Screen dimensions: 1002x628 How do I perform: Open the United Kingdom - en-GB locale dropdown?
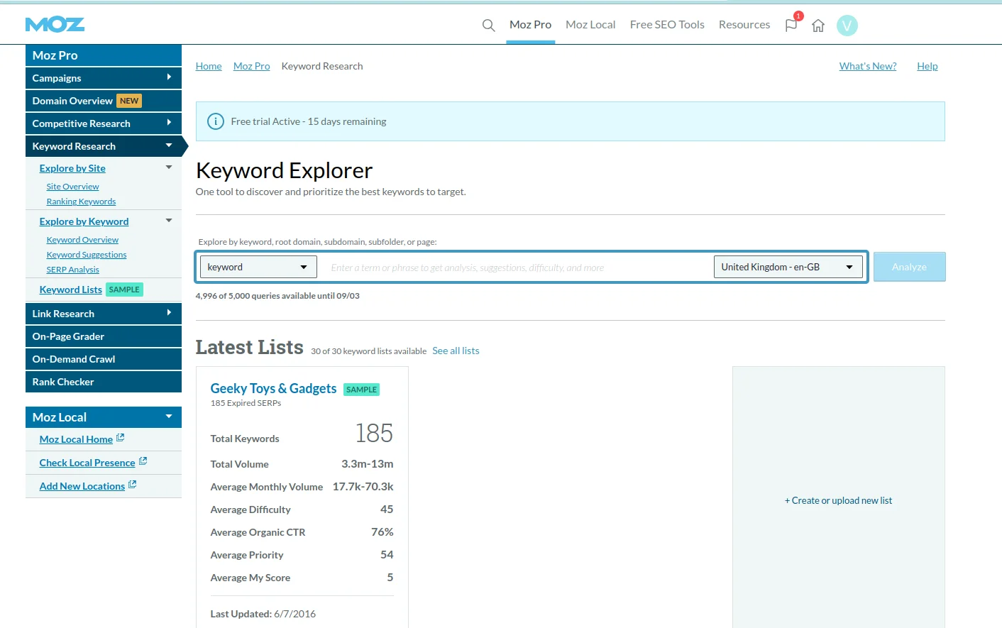(x=788, y=267)
